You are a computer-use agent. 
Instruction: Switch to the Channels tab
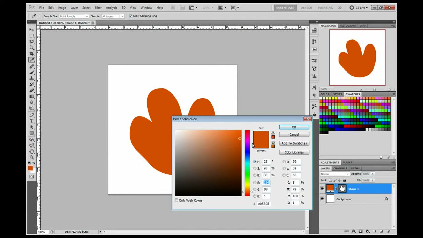click(340, 168)
